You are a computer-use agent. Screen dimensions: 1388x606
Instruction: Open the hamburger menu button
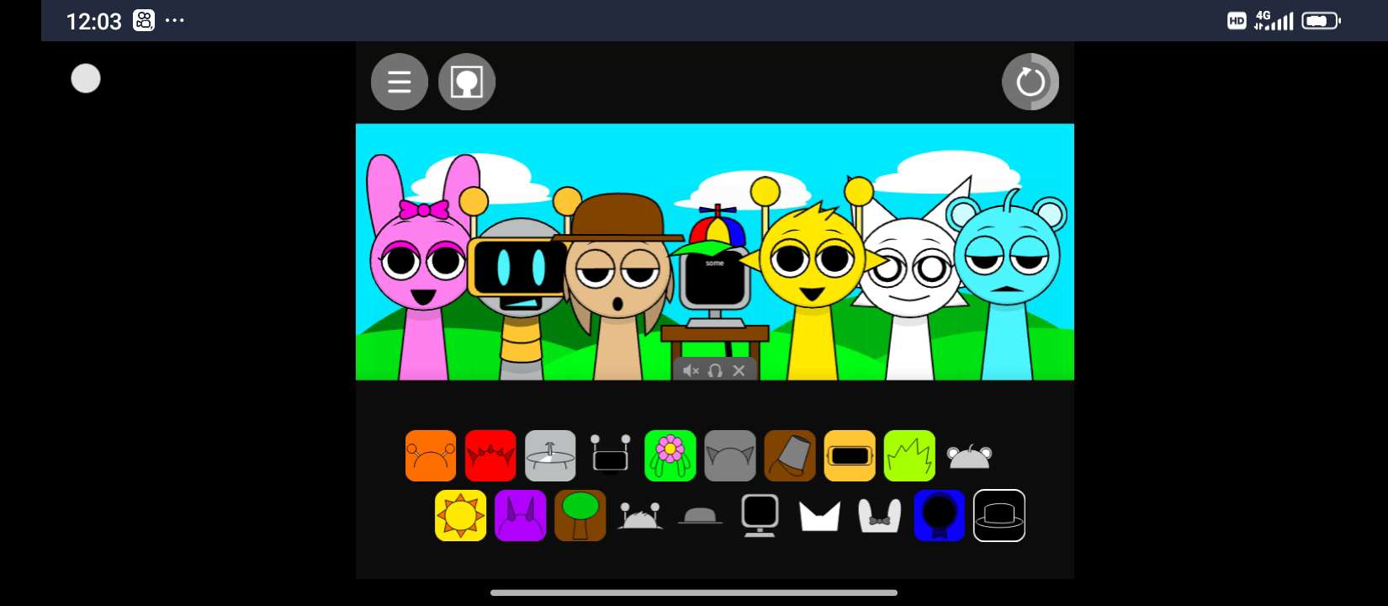coord(400,82)
